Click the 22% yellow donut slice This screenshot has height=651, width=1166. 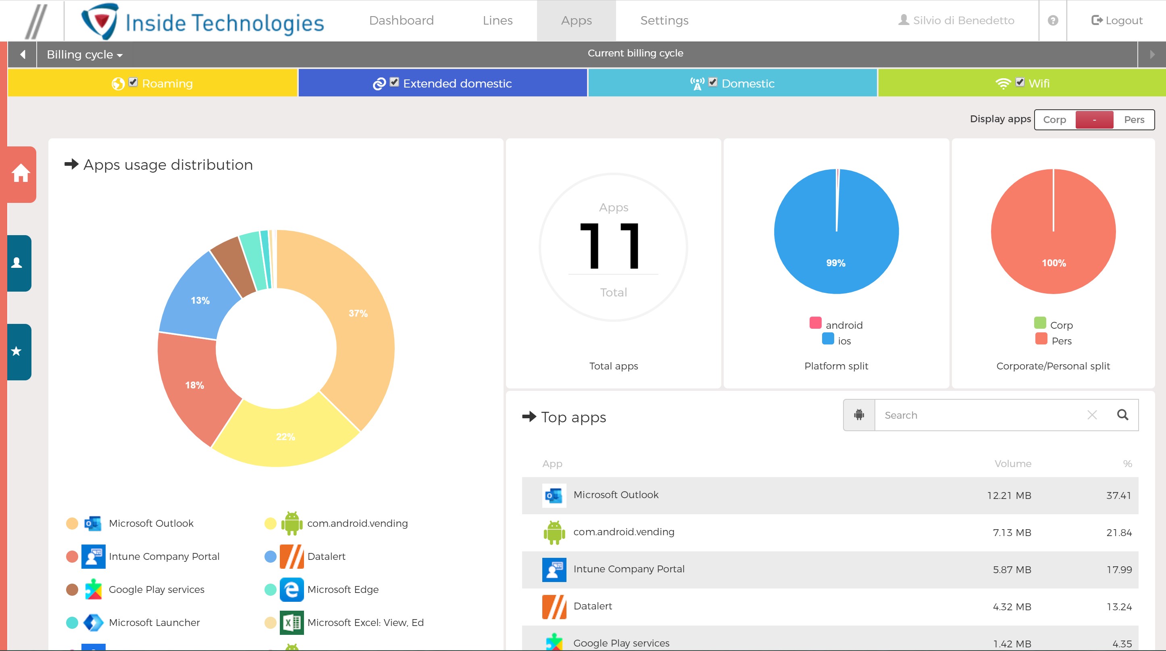click(285, 436)
